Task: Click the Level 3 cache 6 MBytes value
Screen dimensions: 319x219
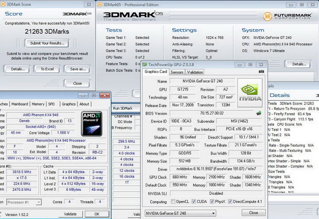Action: [x=74, y=189]
